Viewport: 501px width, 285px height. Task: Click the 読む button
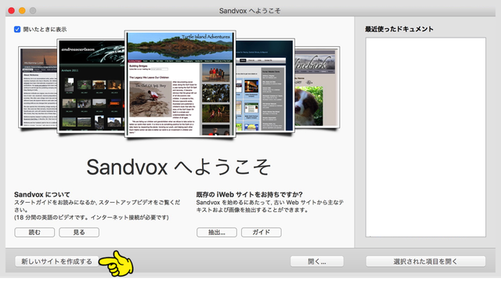click(x=34, y=233)
